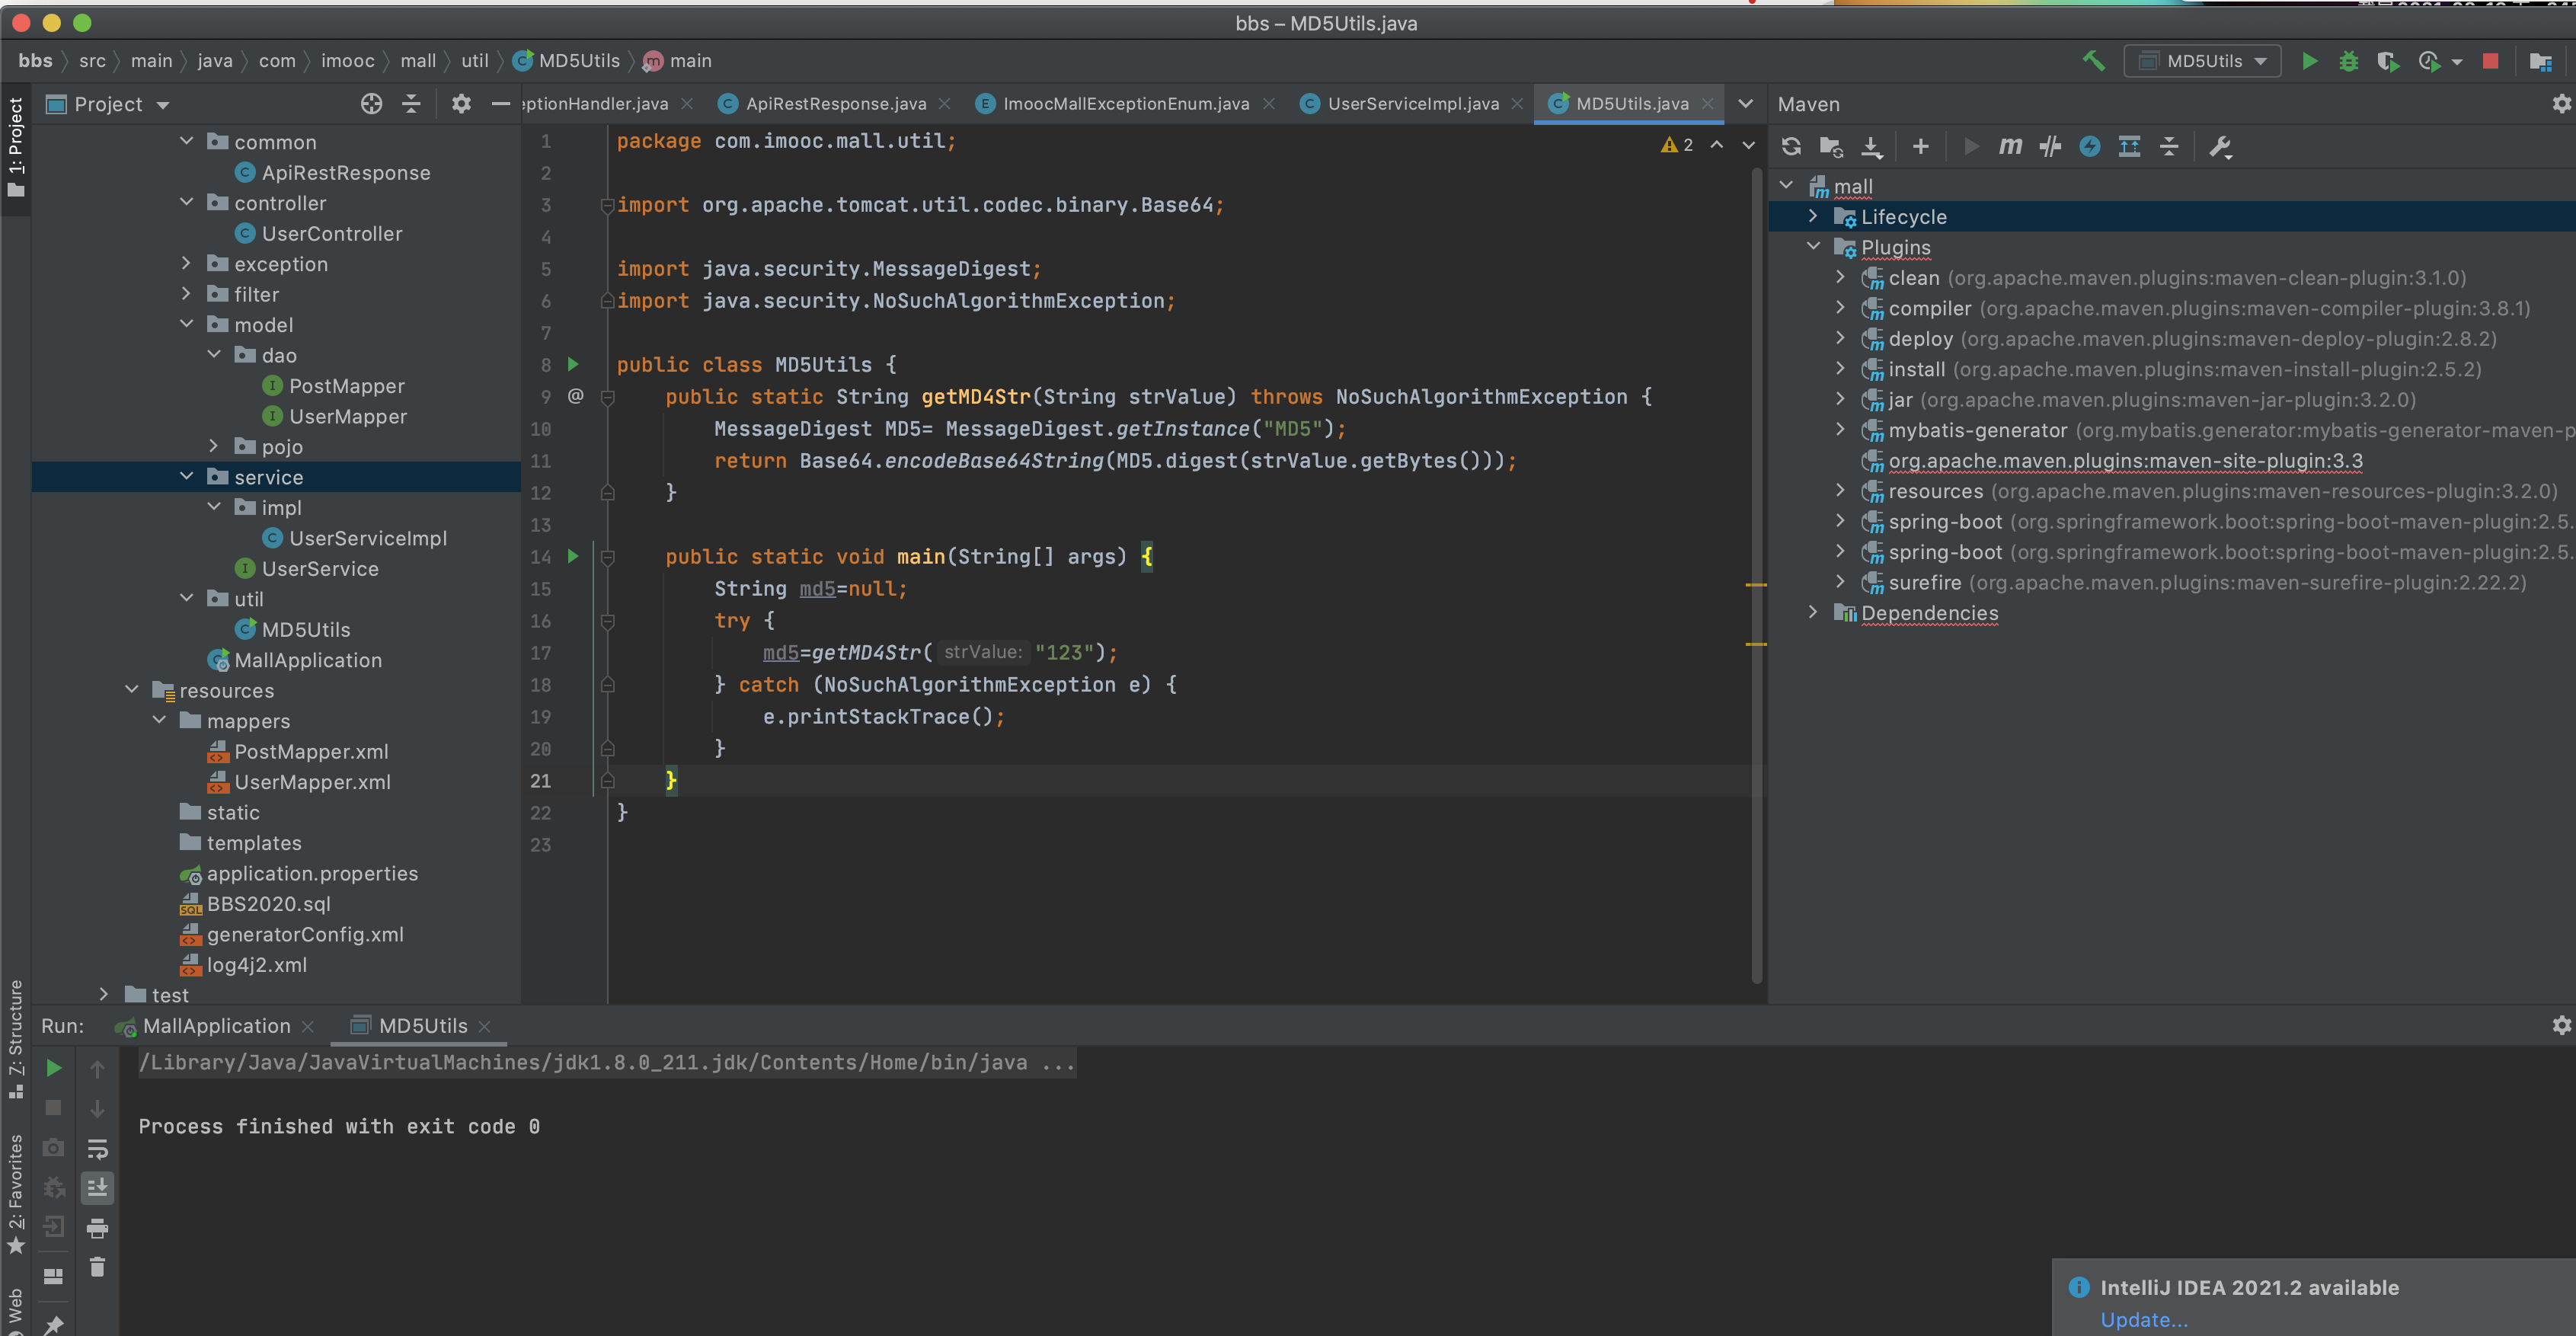Image resolution: width=2576 pixels, height=1336 pixels.
Task: Click the Debug bug icon in top toolbar
Action: pyautogui.click(x=2348, y=61)
